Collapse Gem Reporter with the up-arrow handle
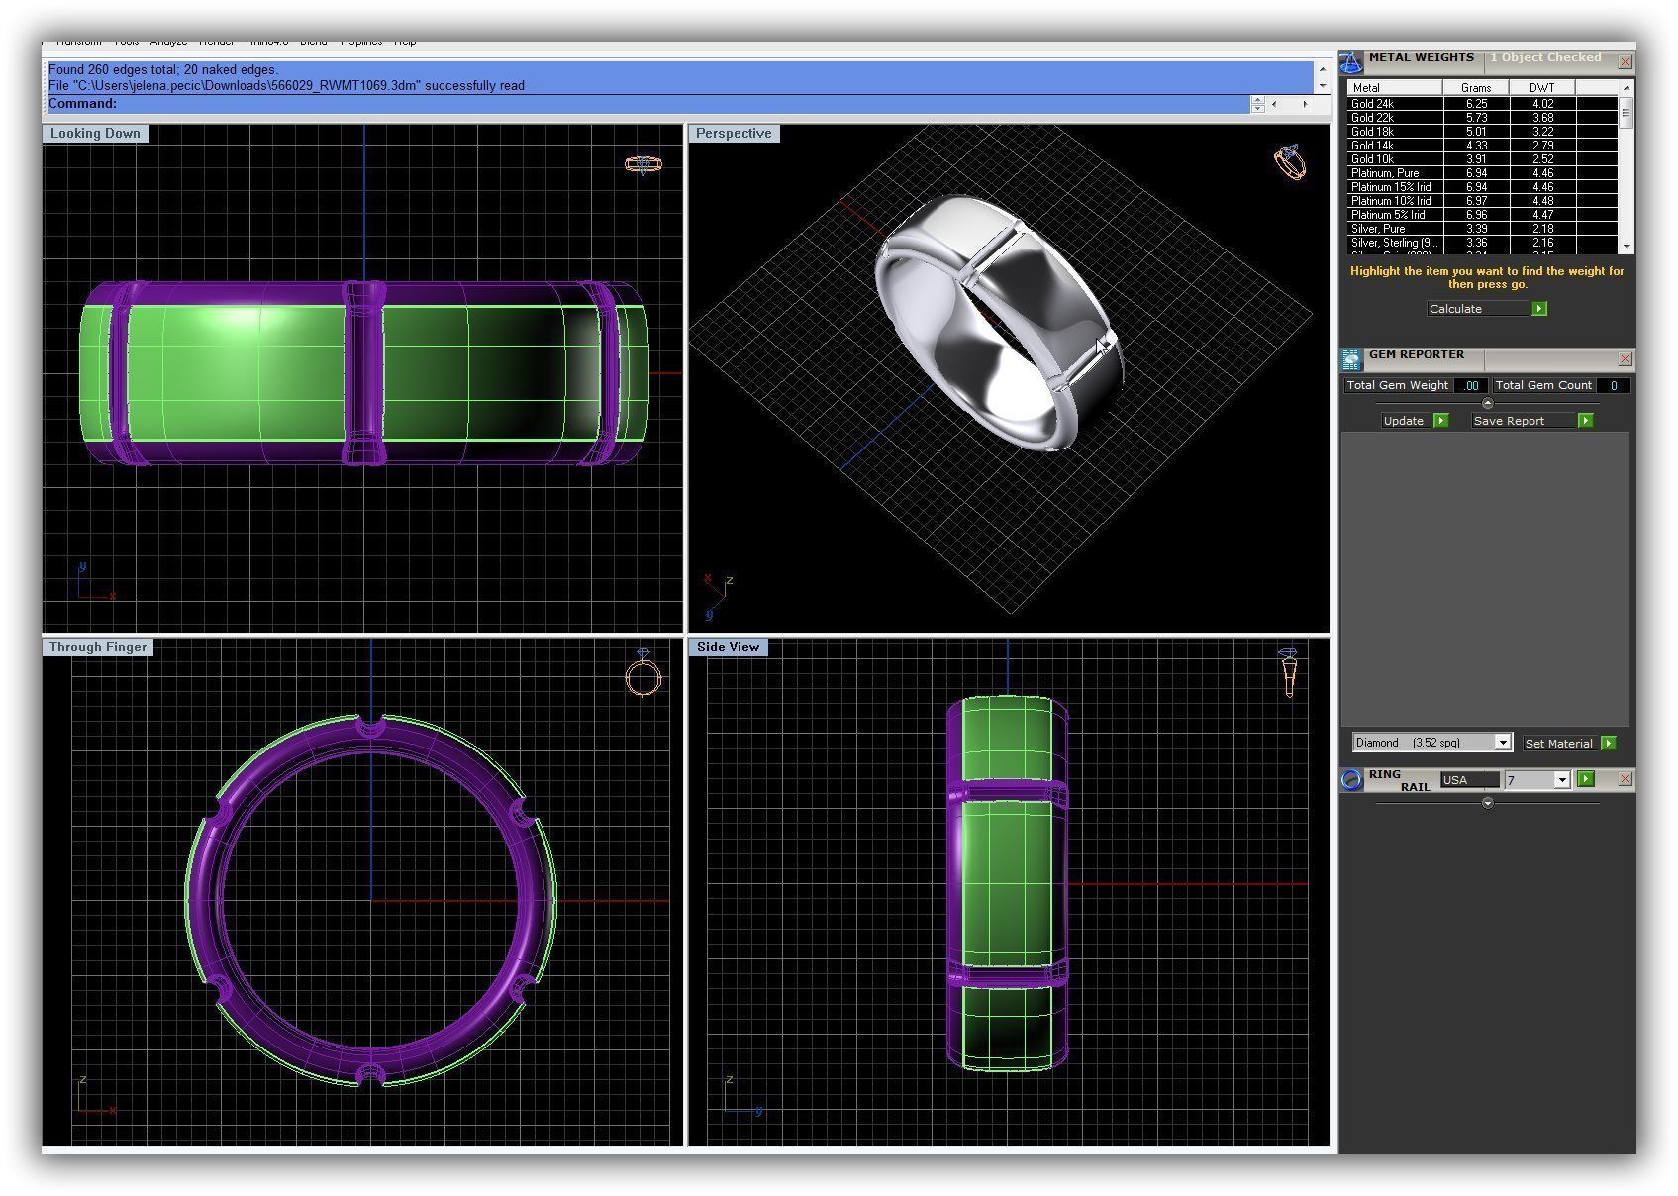 (1487, 404)
